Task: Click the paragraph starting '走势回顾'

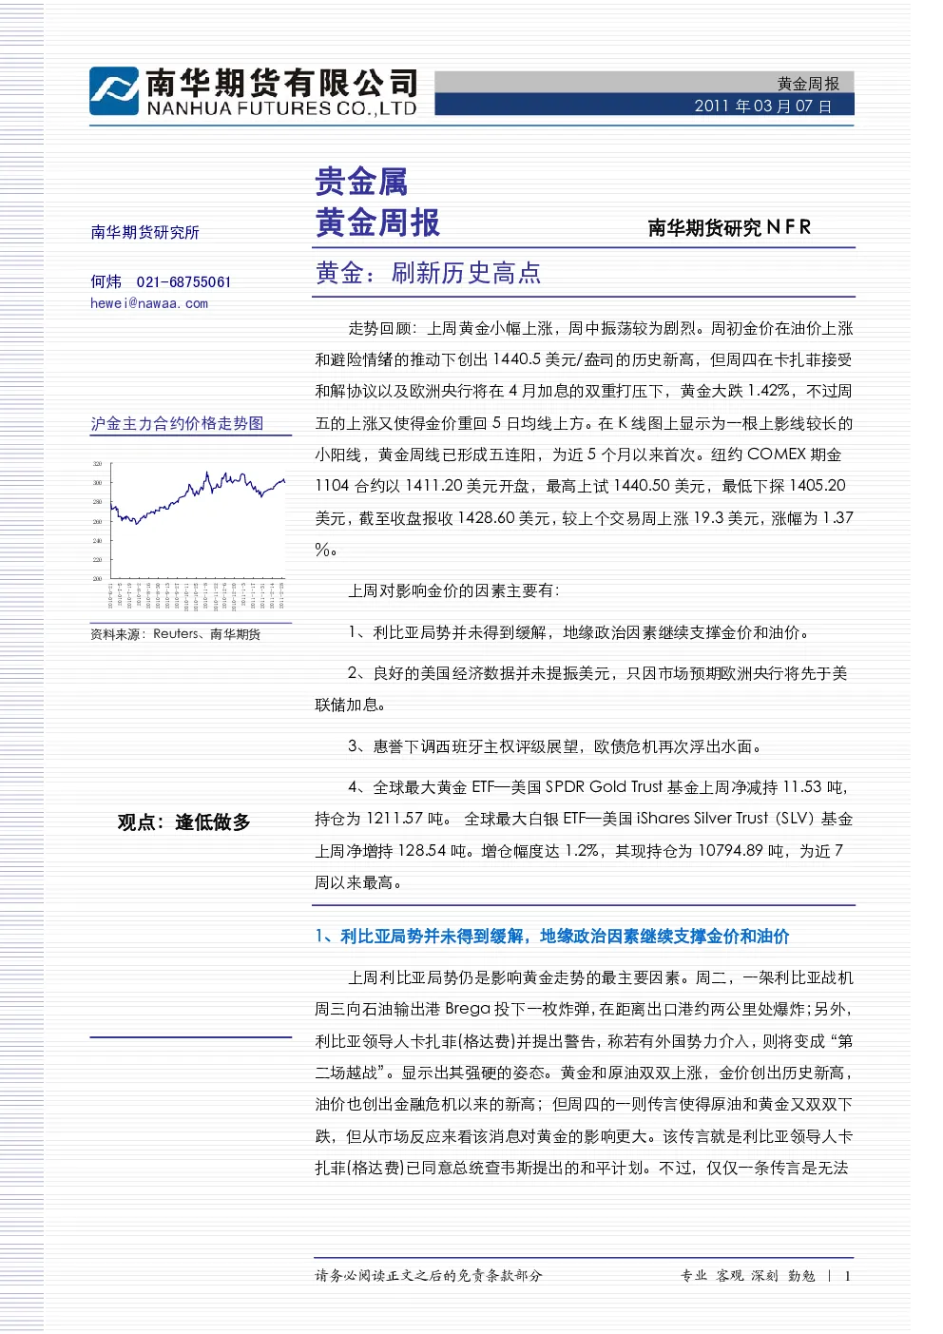Action: (585, 438)
